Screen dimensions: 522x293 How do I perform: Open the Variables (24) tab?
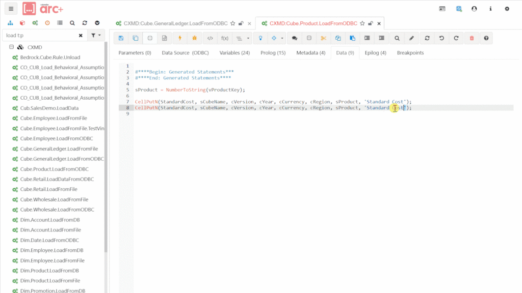[x=234, y=53]
